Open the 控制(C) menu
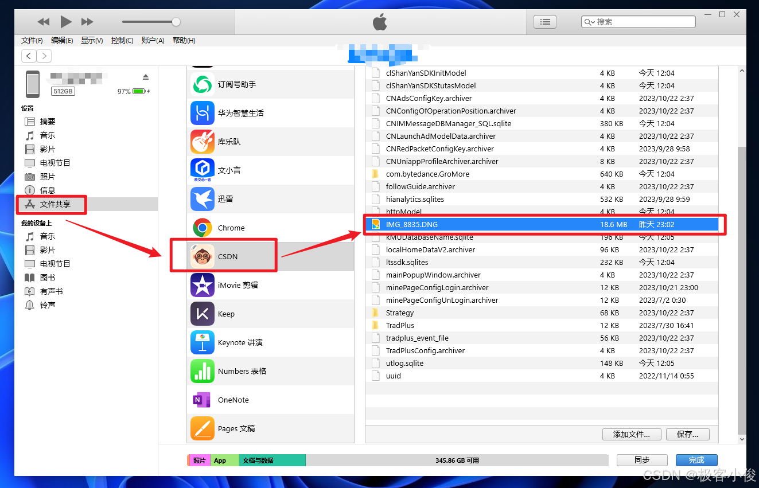759x488 pixels. pyautogui.click(x=122, y=40)
